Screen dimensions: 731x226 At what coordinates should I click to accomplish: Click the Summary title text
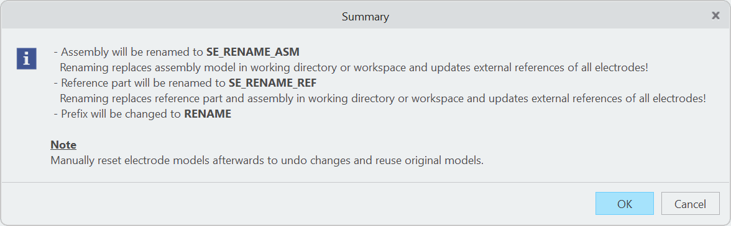(x=365, y=17)
